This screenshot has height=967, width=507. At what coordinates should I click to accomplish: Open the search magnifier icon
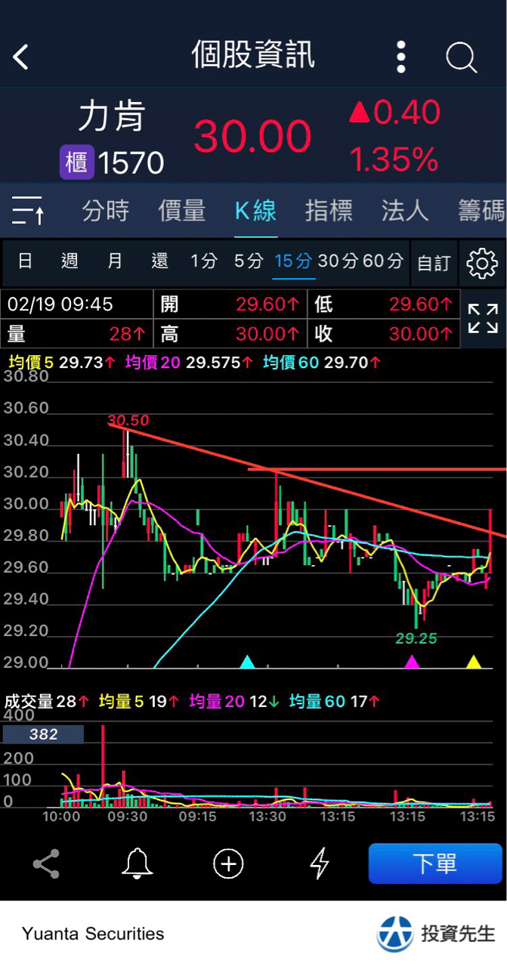click(x=461, y=57)
